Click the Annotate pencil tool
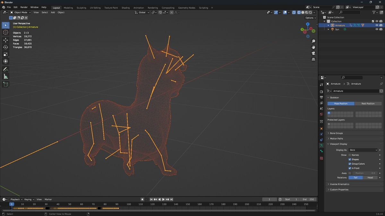The height and width of the screenshot is (216, 385). tap(5, 69)
